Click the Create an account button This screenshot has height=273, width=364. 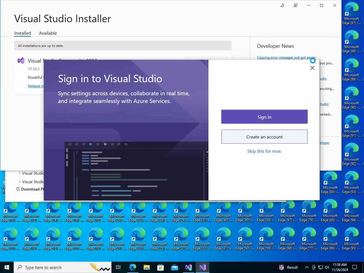(x=264, y=137)
